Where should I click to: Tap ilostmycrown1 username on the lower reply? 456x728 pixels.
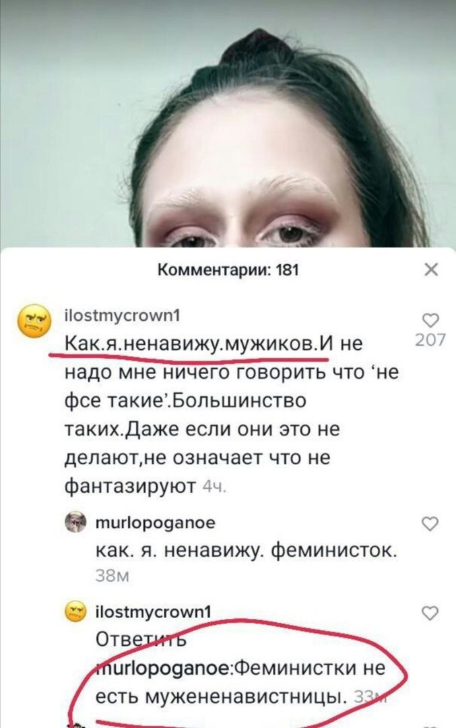153,612
